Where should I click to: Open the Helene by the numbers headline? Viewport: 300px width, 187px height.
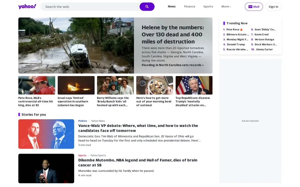(173, 35)
